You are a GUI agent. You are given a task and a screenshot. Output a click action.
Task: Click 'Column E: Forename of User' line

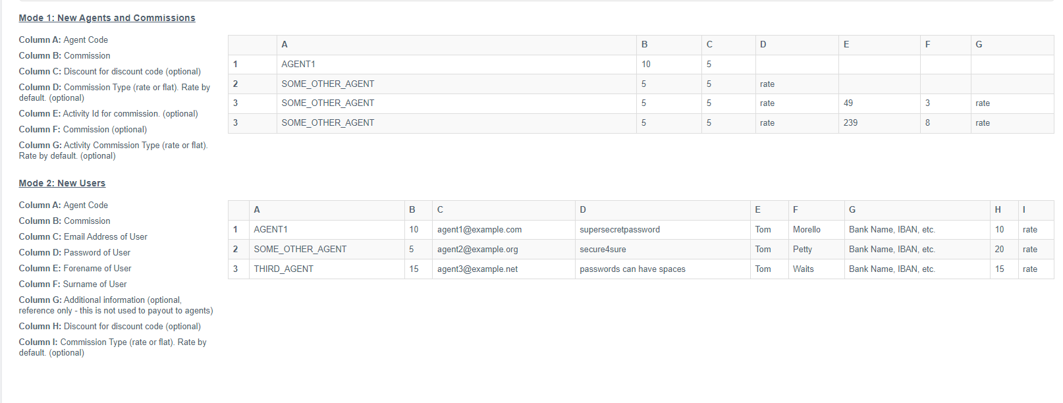pyautogui.click(x=75, y=268)
